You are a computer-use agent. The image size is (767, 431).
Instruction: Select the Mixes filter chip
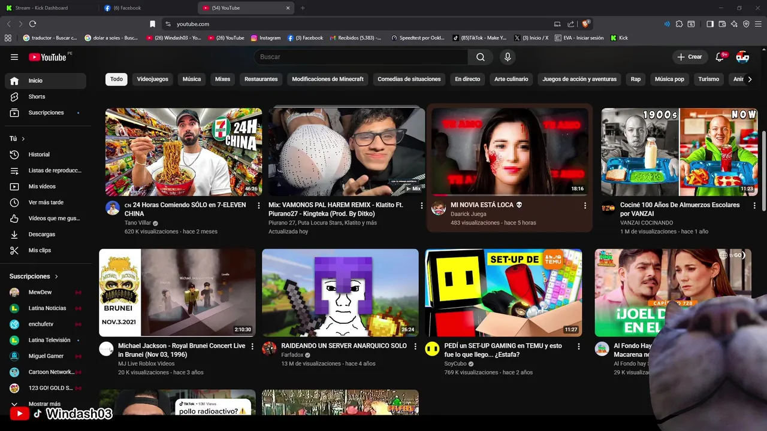[x=223, y=79]
